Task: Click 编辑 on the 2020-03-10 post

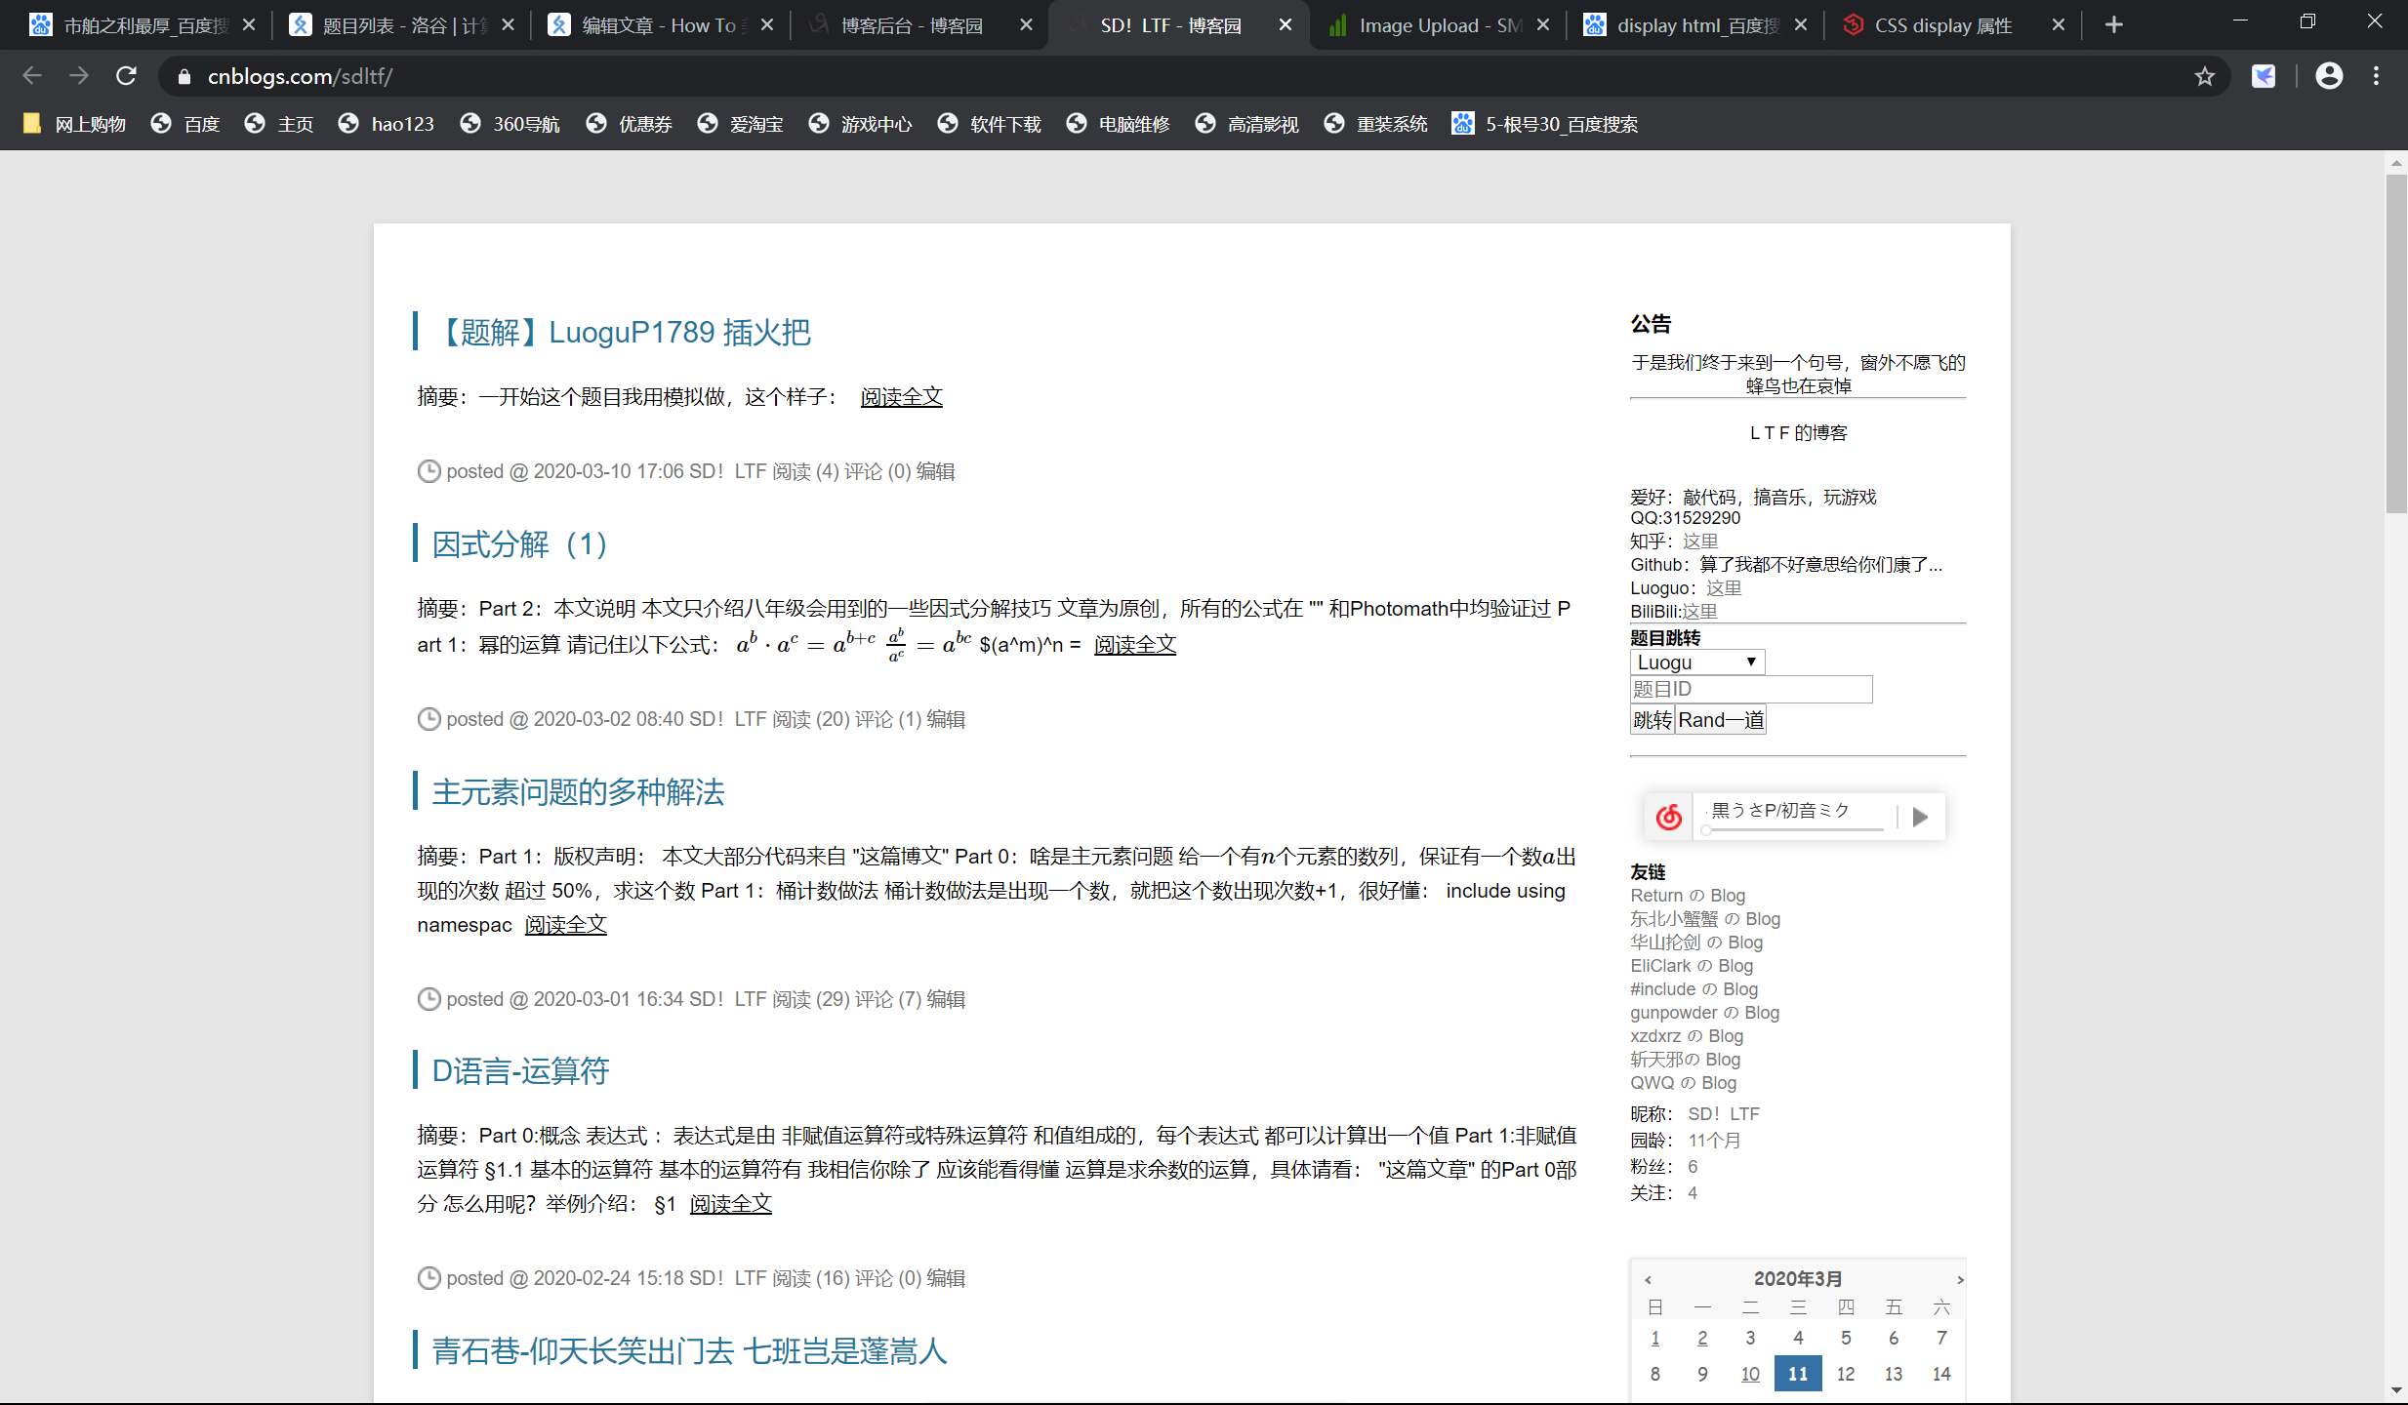Action: 935,471
